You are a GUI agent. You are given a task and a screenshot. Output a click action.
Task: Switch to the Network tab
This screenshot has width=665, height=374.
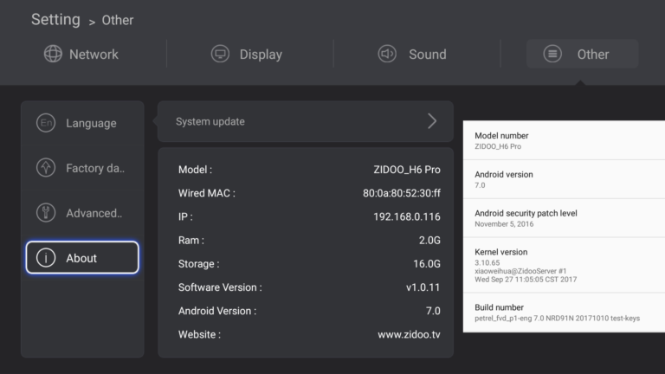(81, 54)
